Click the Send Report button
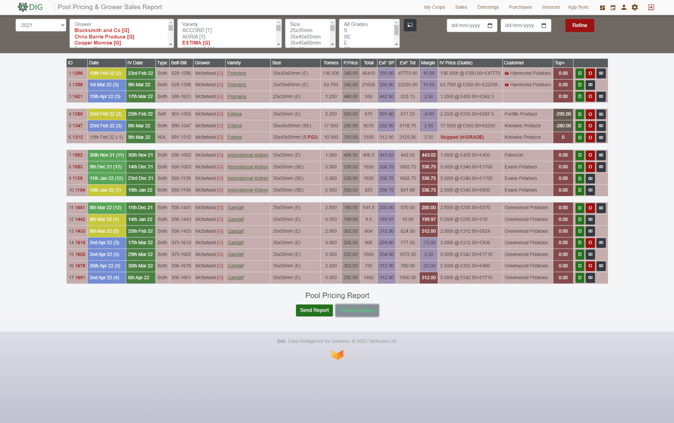 (314, 310)
